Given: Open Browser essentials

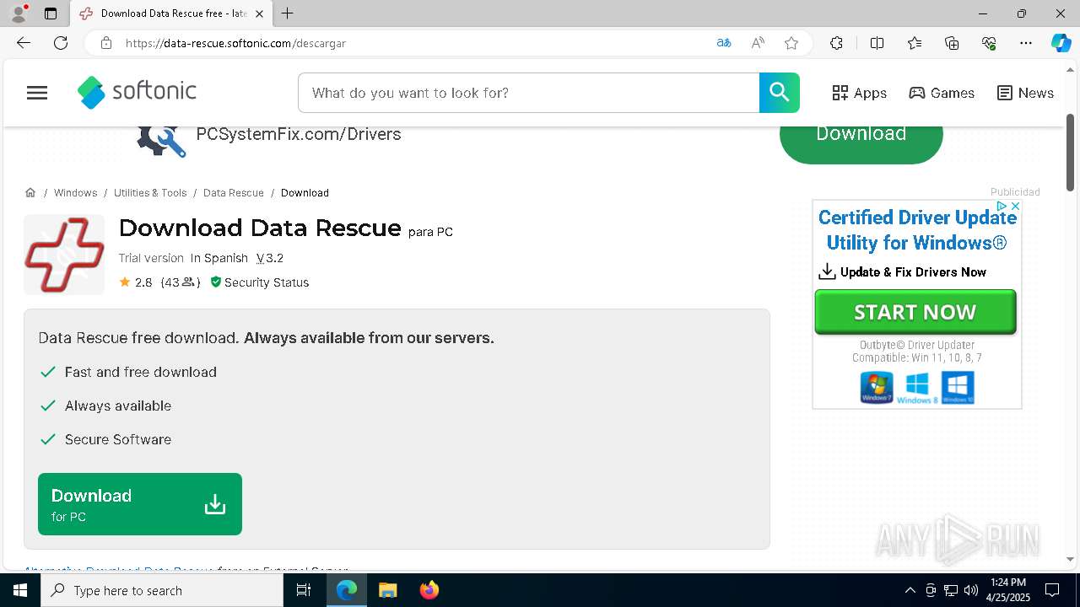Looking at the screenshot, I should coord(989,43).
